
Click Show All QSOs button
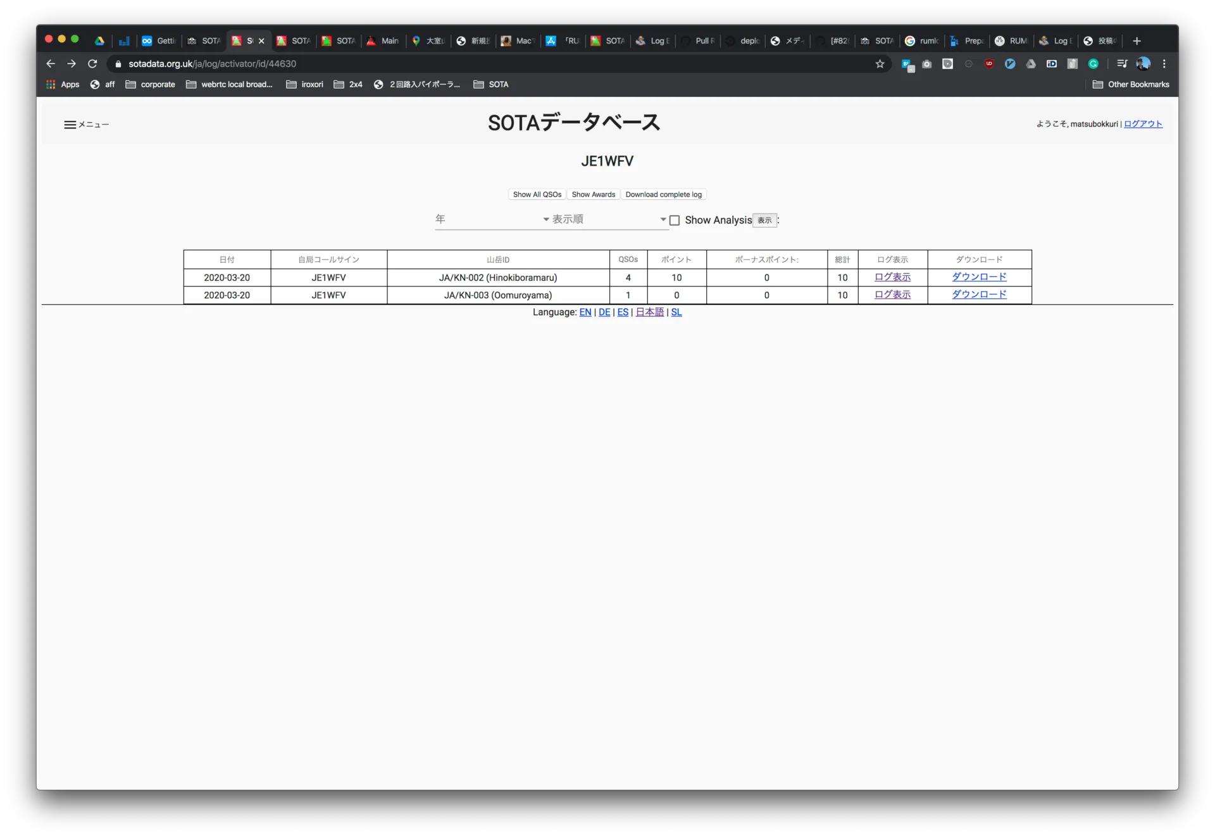[537, 195]
